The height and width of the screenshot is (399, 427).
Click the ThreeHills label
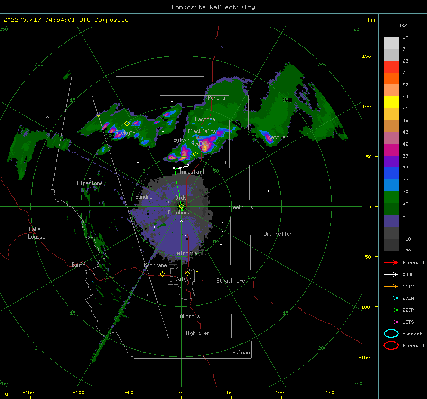tap(239, 207)
